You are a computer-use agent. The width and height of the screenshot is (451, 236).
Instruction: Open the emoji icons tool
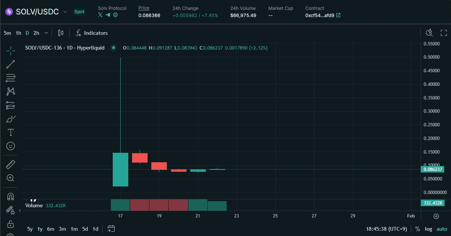(x=11, y=146)
